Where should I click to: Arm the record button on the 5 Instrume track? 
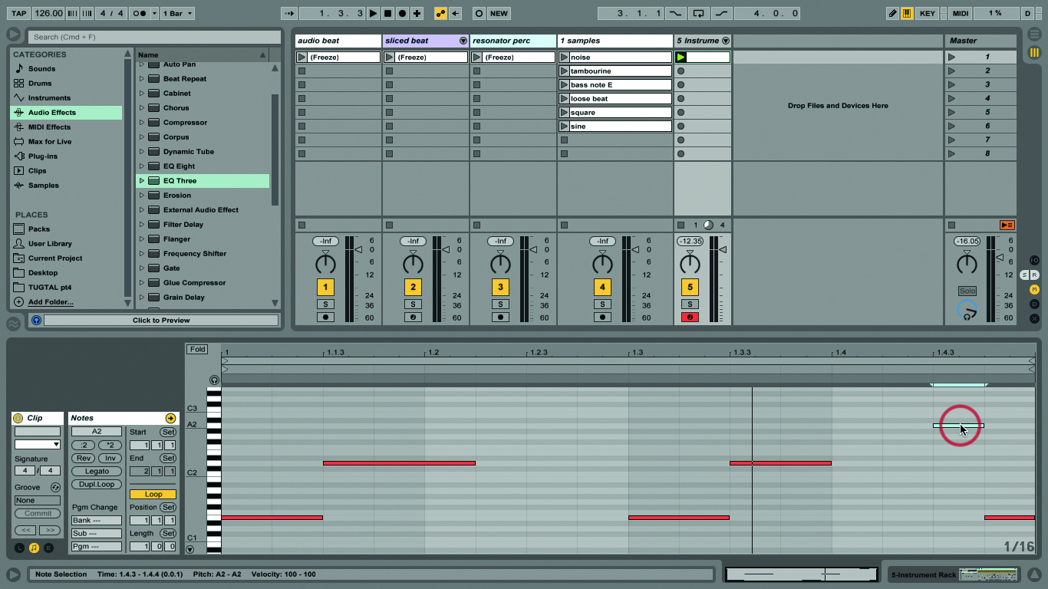pos(690,317)
